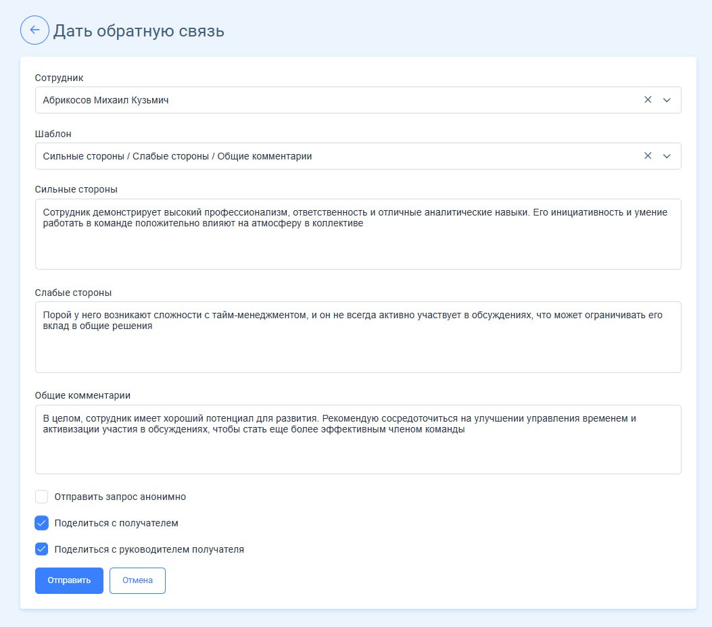Click the Отмена button
This screenshot has height=627, width=712.
point(137,581)
